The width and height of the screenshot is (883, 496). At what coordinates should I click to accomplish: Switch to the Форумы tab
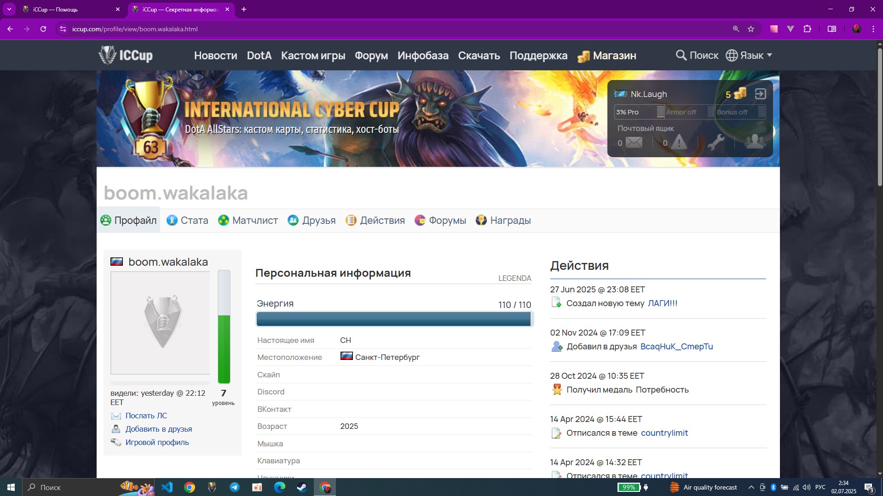coord(440,220)
